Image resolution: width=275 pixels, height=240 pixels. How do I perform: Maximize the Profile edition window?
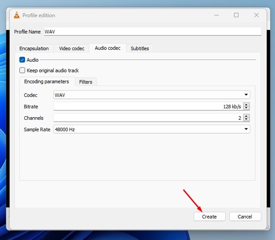pos(236,15)
